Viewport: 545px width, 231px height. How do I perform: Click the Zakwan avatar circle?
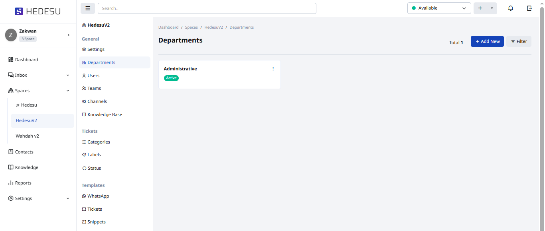(x=11, y=35)
